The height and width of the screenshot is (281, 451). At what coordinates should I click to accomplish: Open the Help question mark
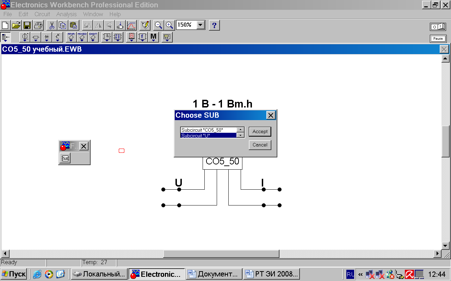click(214, 25)
